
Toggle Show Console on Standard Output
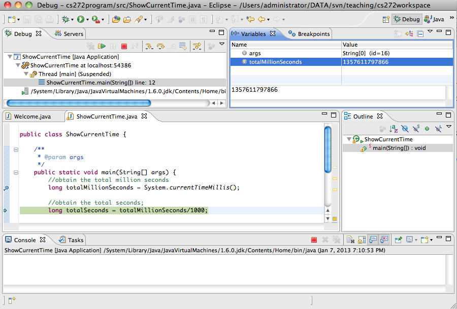[x=373, y=240]
